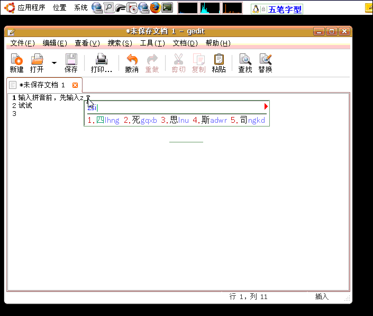Choose candidate 4 斯 in the IME popup
The image size is (373, 316).
[210, 120]
